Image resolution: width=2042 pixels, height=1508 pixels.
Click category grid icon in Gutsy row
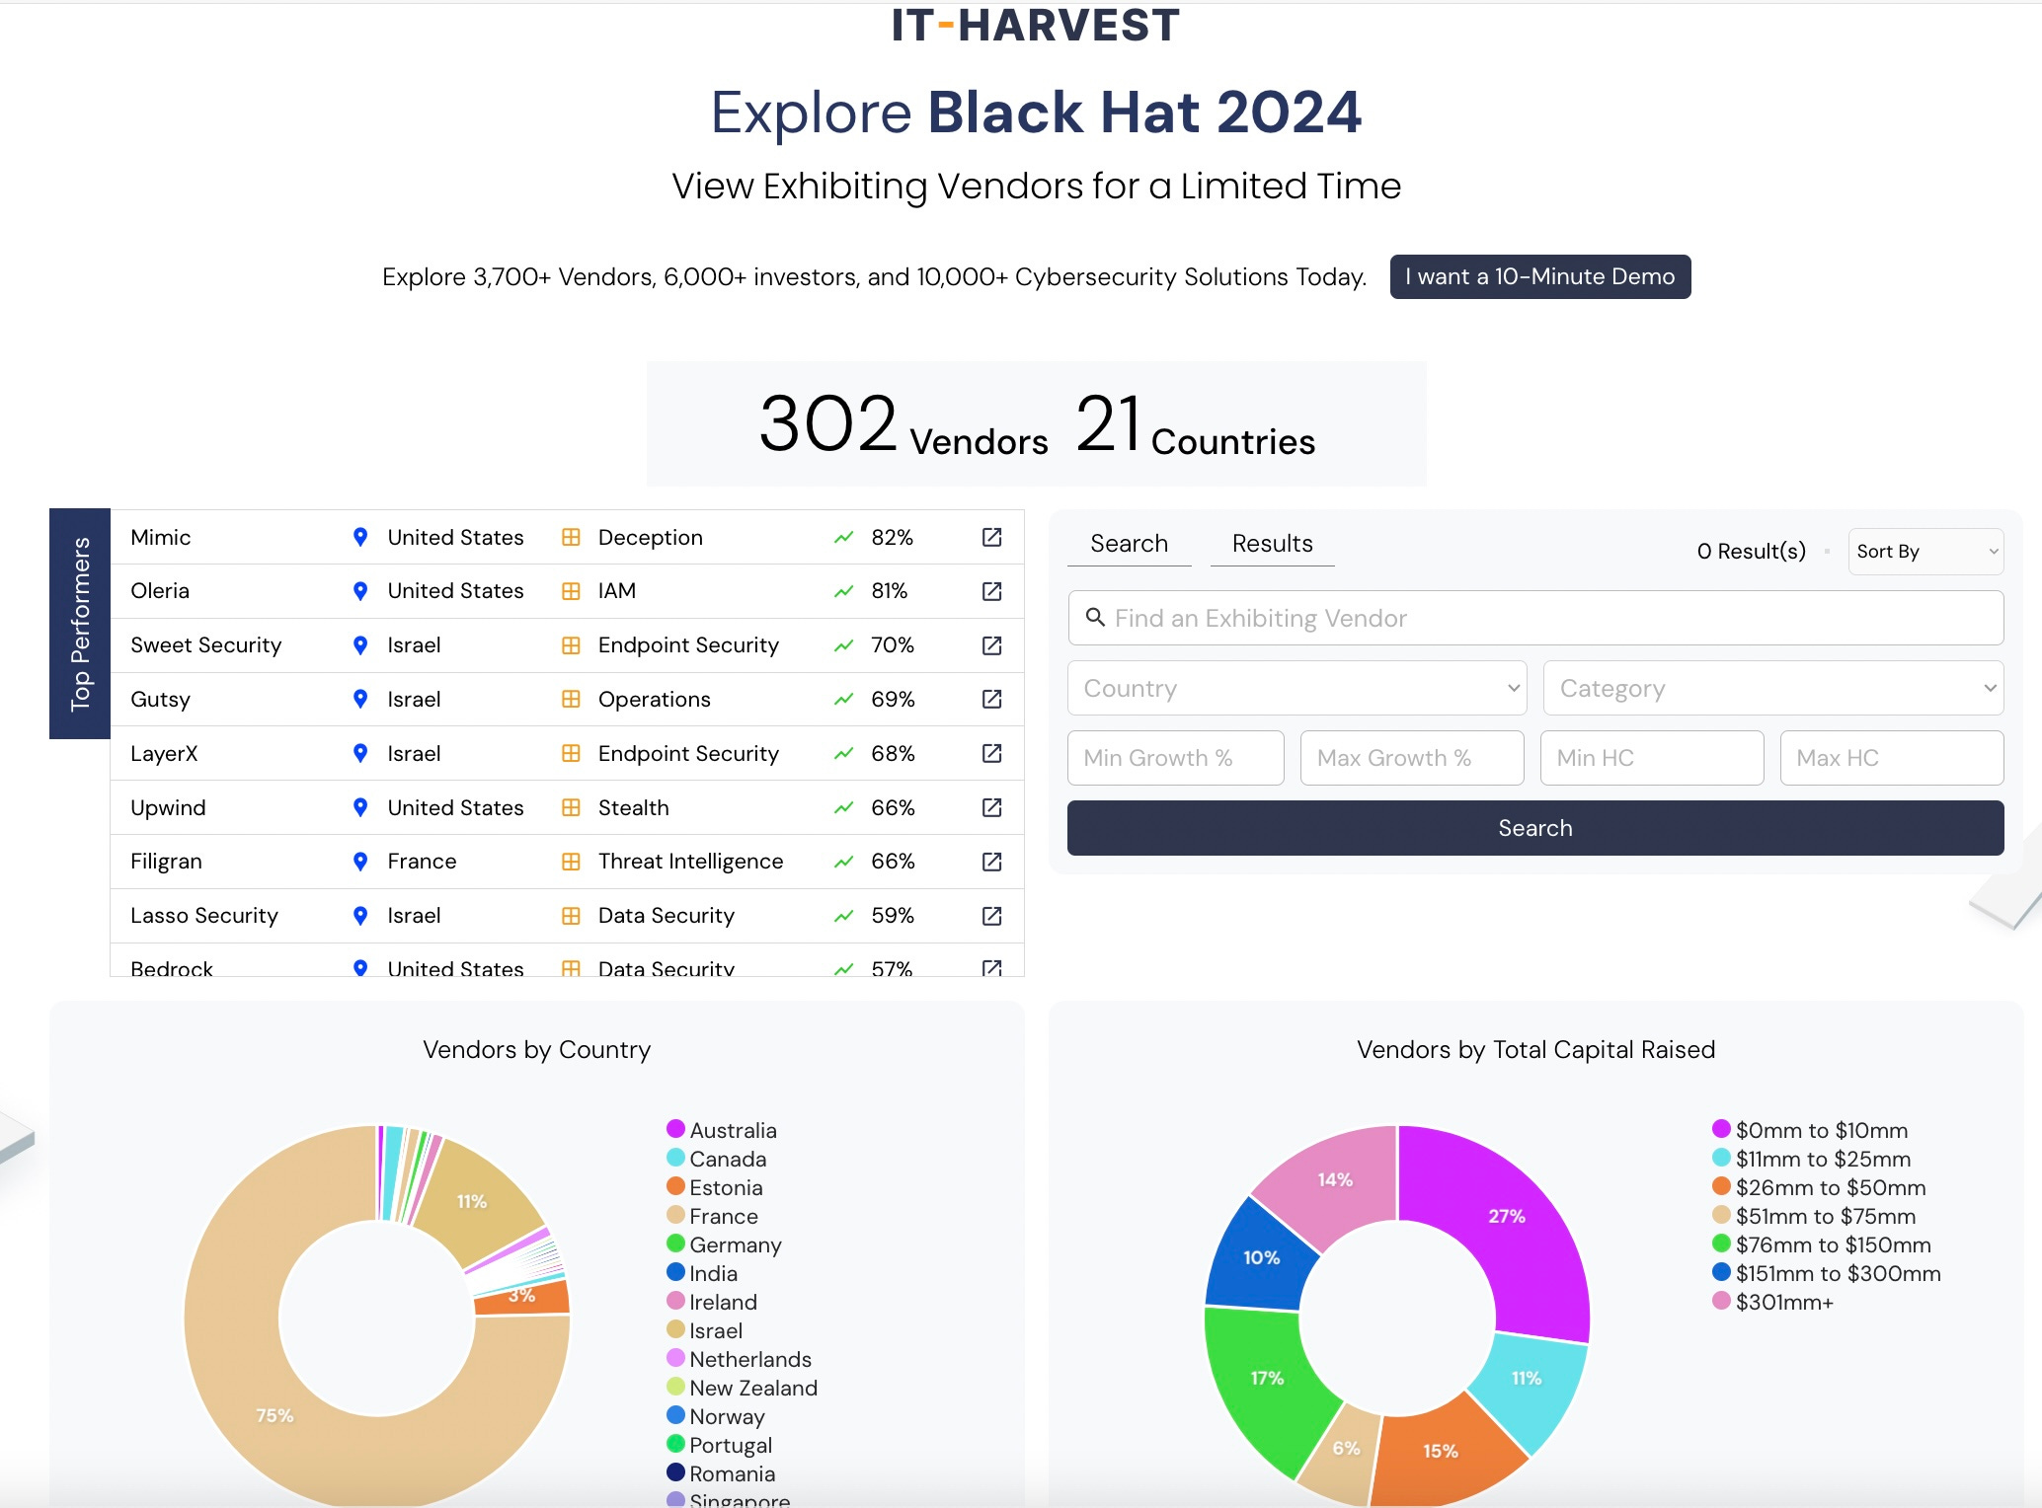click(571, 699)
